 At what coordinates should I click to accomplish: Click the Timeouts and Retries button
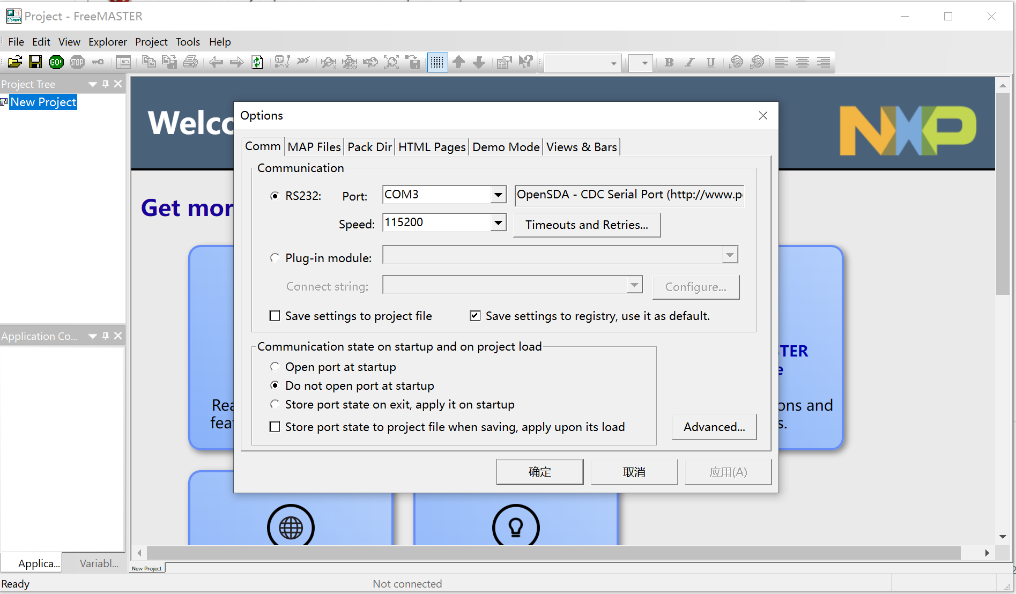coord(587,225)
